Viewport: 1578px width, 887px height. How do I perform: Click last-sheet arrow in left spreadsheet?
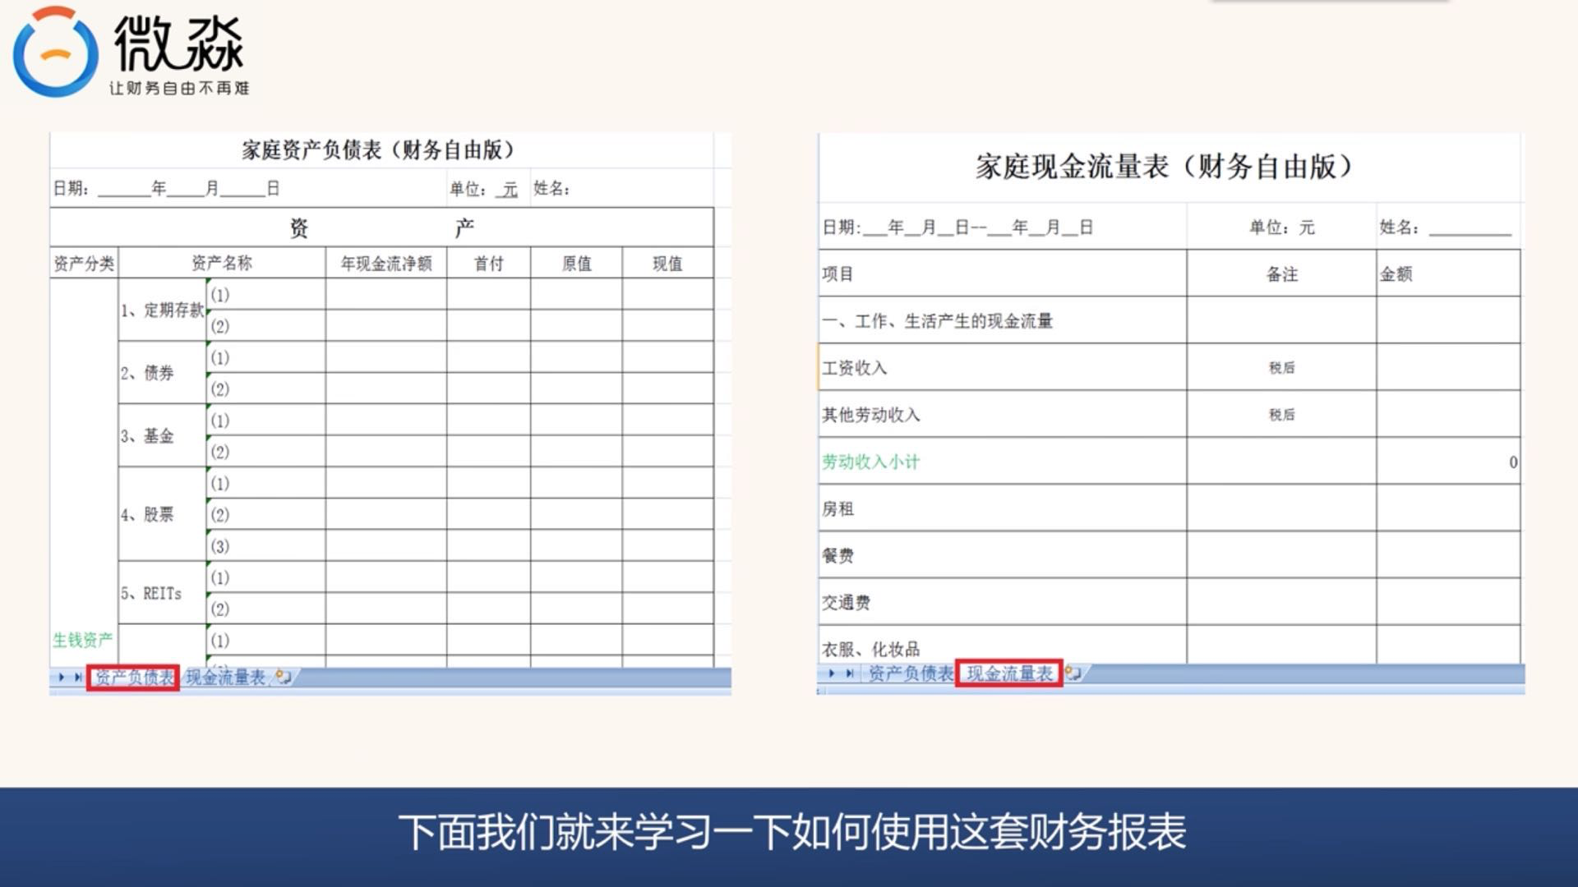click(77, 677)
